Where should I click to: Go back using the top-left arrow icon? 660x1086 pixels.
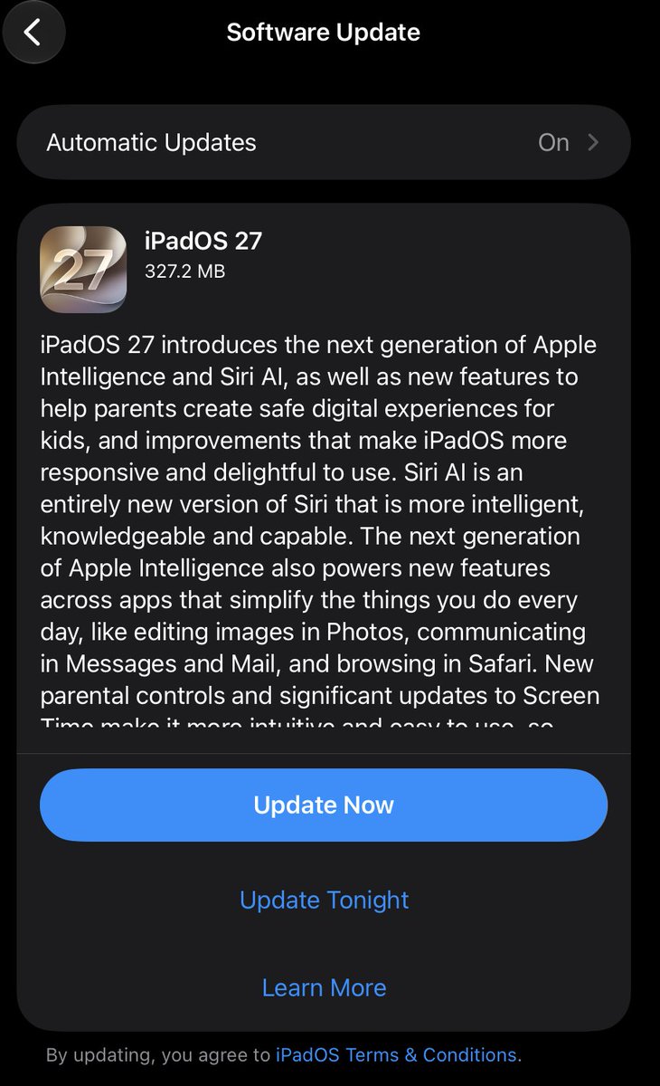pos(33,33)
